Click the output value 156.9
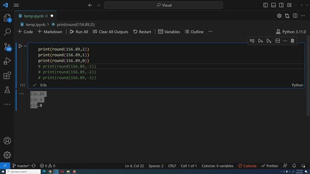The image size is (310, 174). click(36, 100)
